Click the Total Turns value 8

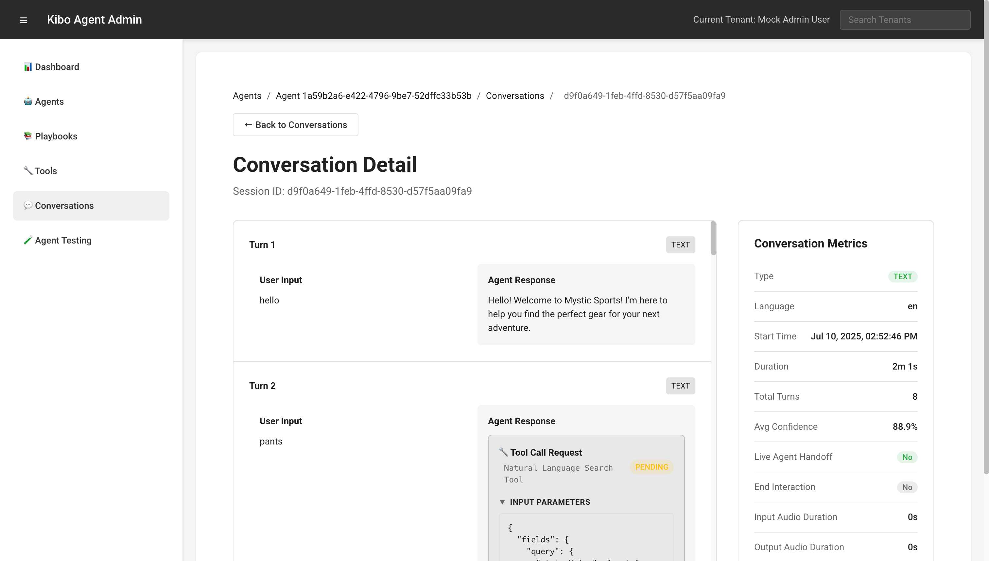pyautogui.click(x=915, y=396)
